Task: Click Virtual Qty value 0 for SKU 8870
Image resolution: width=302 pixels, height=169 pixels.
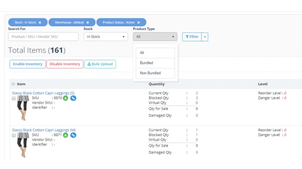Action: 197,103
